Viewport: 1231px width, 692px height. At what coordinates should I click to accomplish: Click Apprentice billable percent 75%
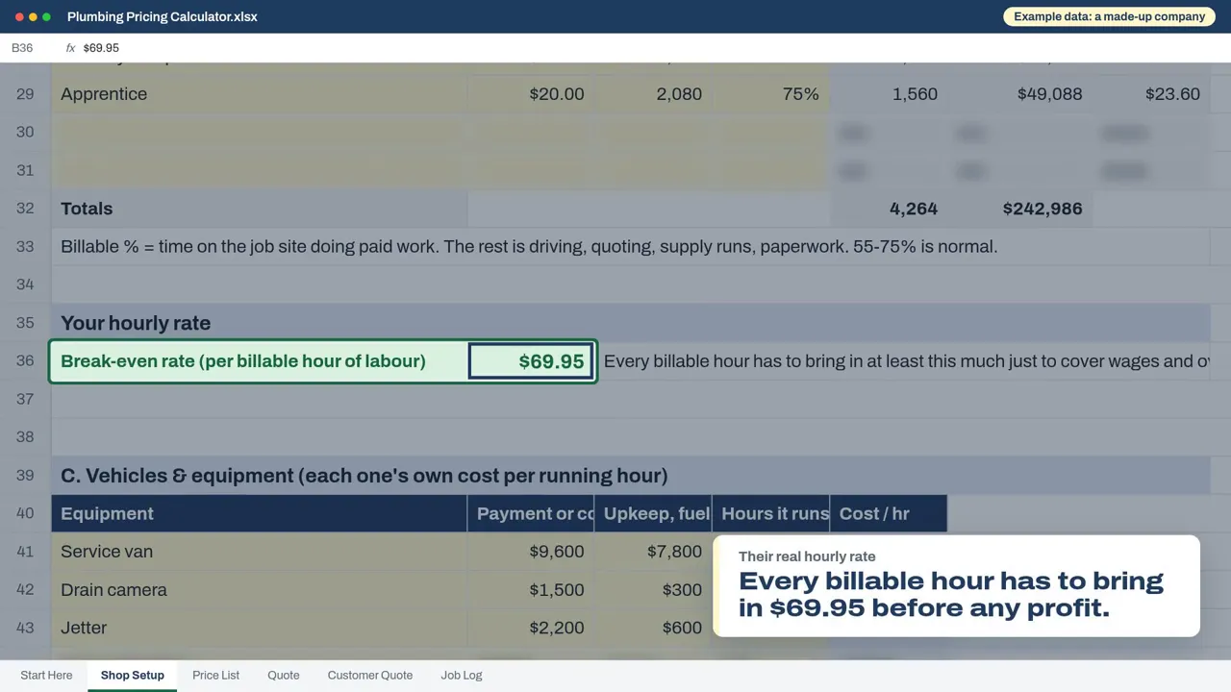pos(770,94)
